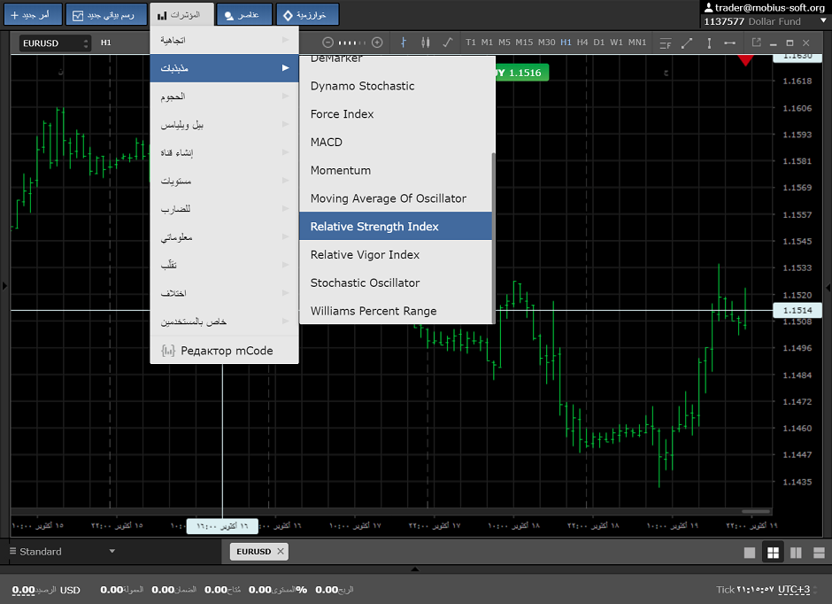This screenshot has width=832, height=604.
Task: Open the account selector dropdown arrow
Action: [823, 21]
